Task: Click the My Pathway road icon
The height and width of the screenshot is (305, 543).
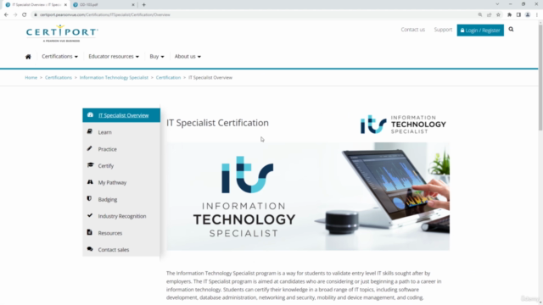Action: (x=90, y=182)
